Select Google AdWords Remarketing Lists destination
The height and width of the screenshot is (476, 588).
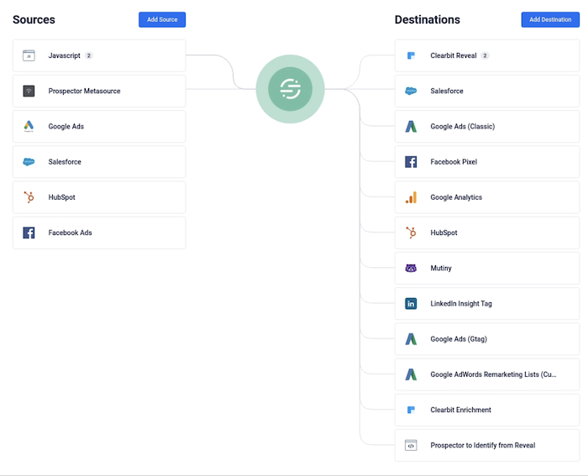tap(486, 374)
